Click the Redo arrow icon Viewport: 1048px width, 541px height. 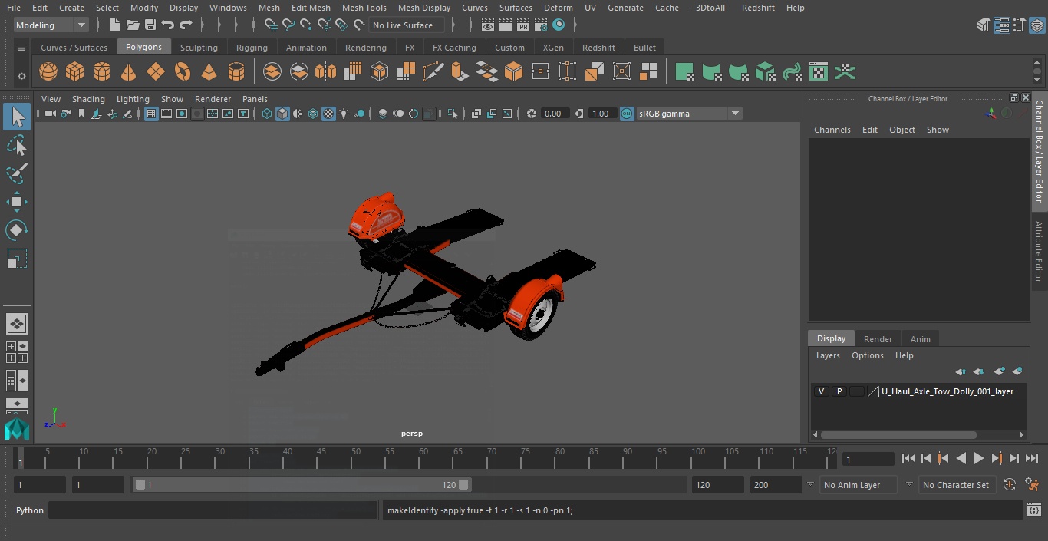pyautogui.click(x=186, y=25)
